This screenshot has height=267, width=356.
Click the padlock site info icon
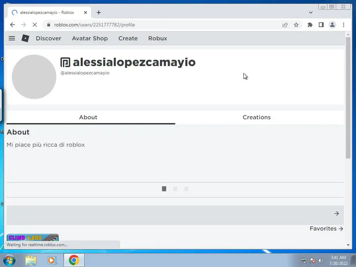pyautogui.click(x=48, y=25)
